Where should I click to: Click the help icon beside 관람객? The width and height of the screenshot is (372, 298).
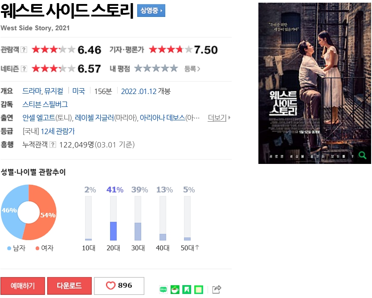click(24, 49)
